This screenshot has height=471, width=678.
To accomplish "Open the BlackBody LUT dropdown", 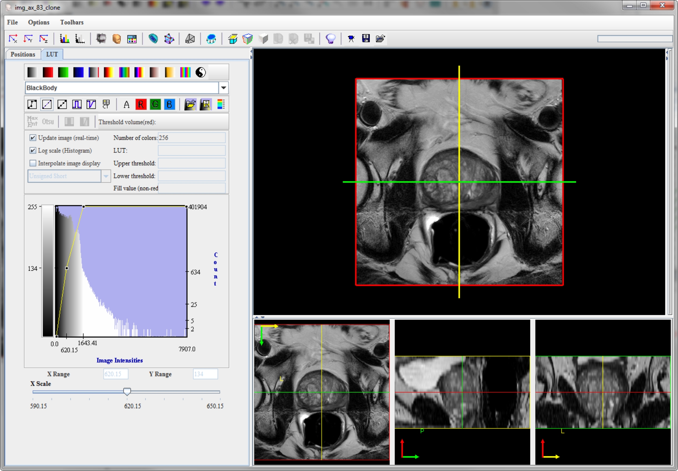I will coord(223,88).
